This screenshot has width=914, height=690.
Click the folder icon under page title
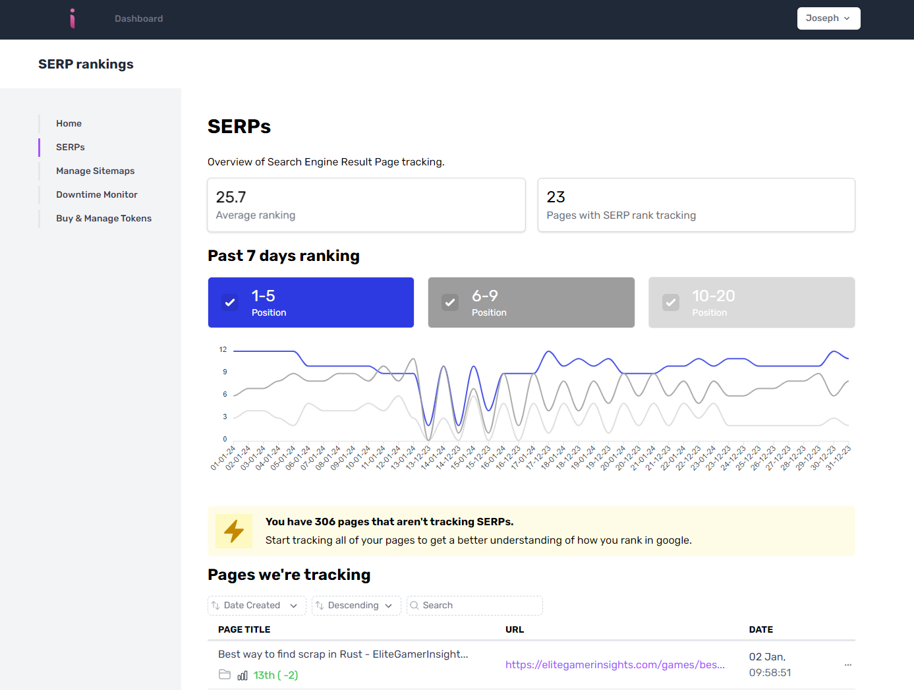tap(225, 675)
